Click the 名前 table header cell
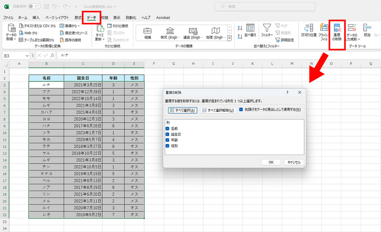Image resolution: width=381 pixels, height=232 pixels. [x=46, y=78]
